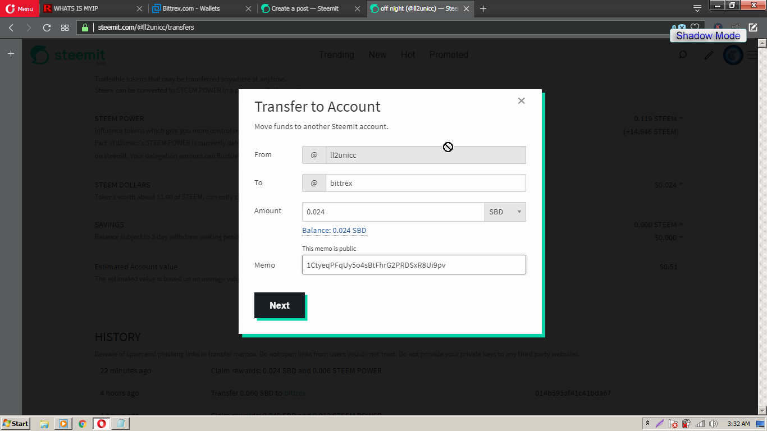Click the Memo input field
767x431 pixels.
pyautogui.click(x=414, y=265)
